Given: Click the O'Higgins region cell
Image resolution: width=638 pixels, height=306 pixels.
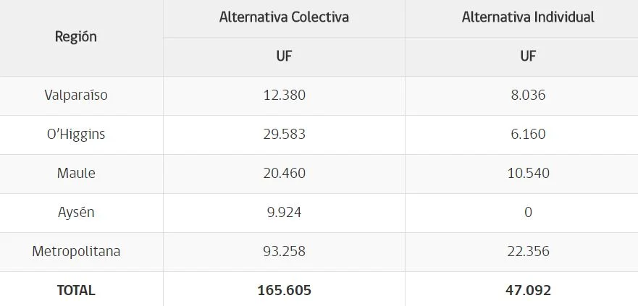Looking at the screenshot, I should [76, 134].
